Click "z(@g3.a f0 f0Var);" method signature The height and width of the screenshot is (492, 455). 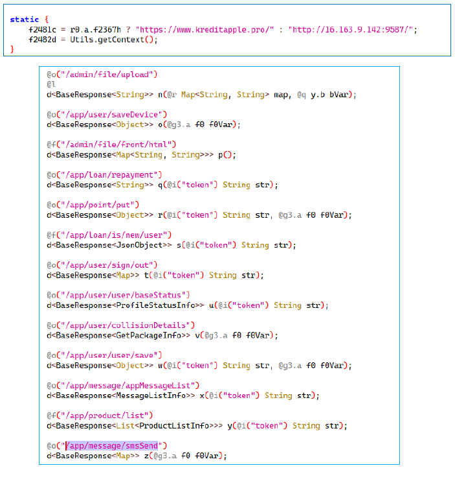(x=186, y=456)
